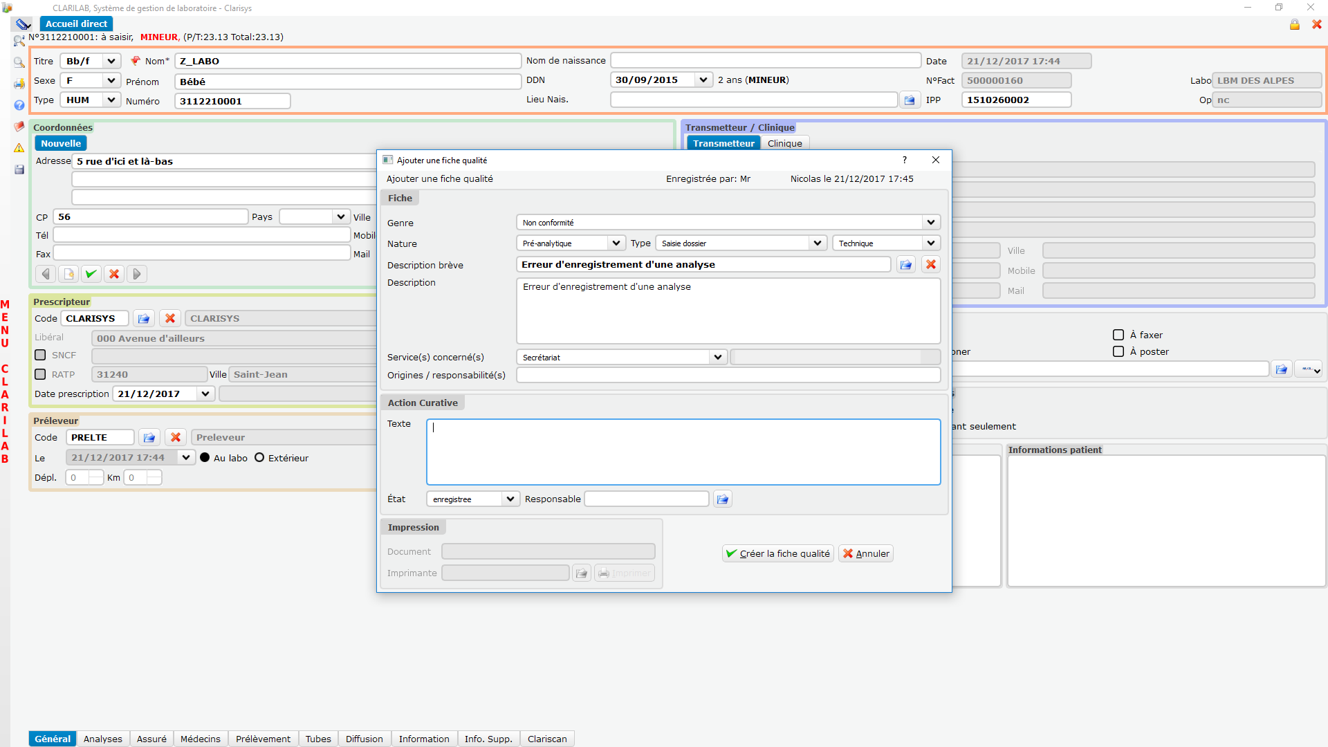The height and width of the screenshot is (747, 1328).
Task: Clear Prescripteur with red X icon
Action: point(170,319)
